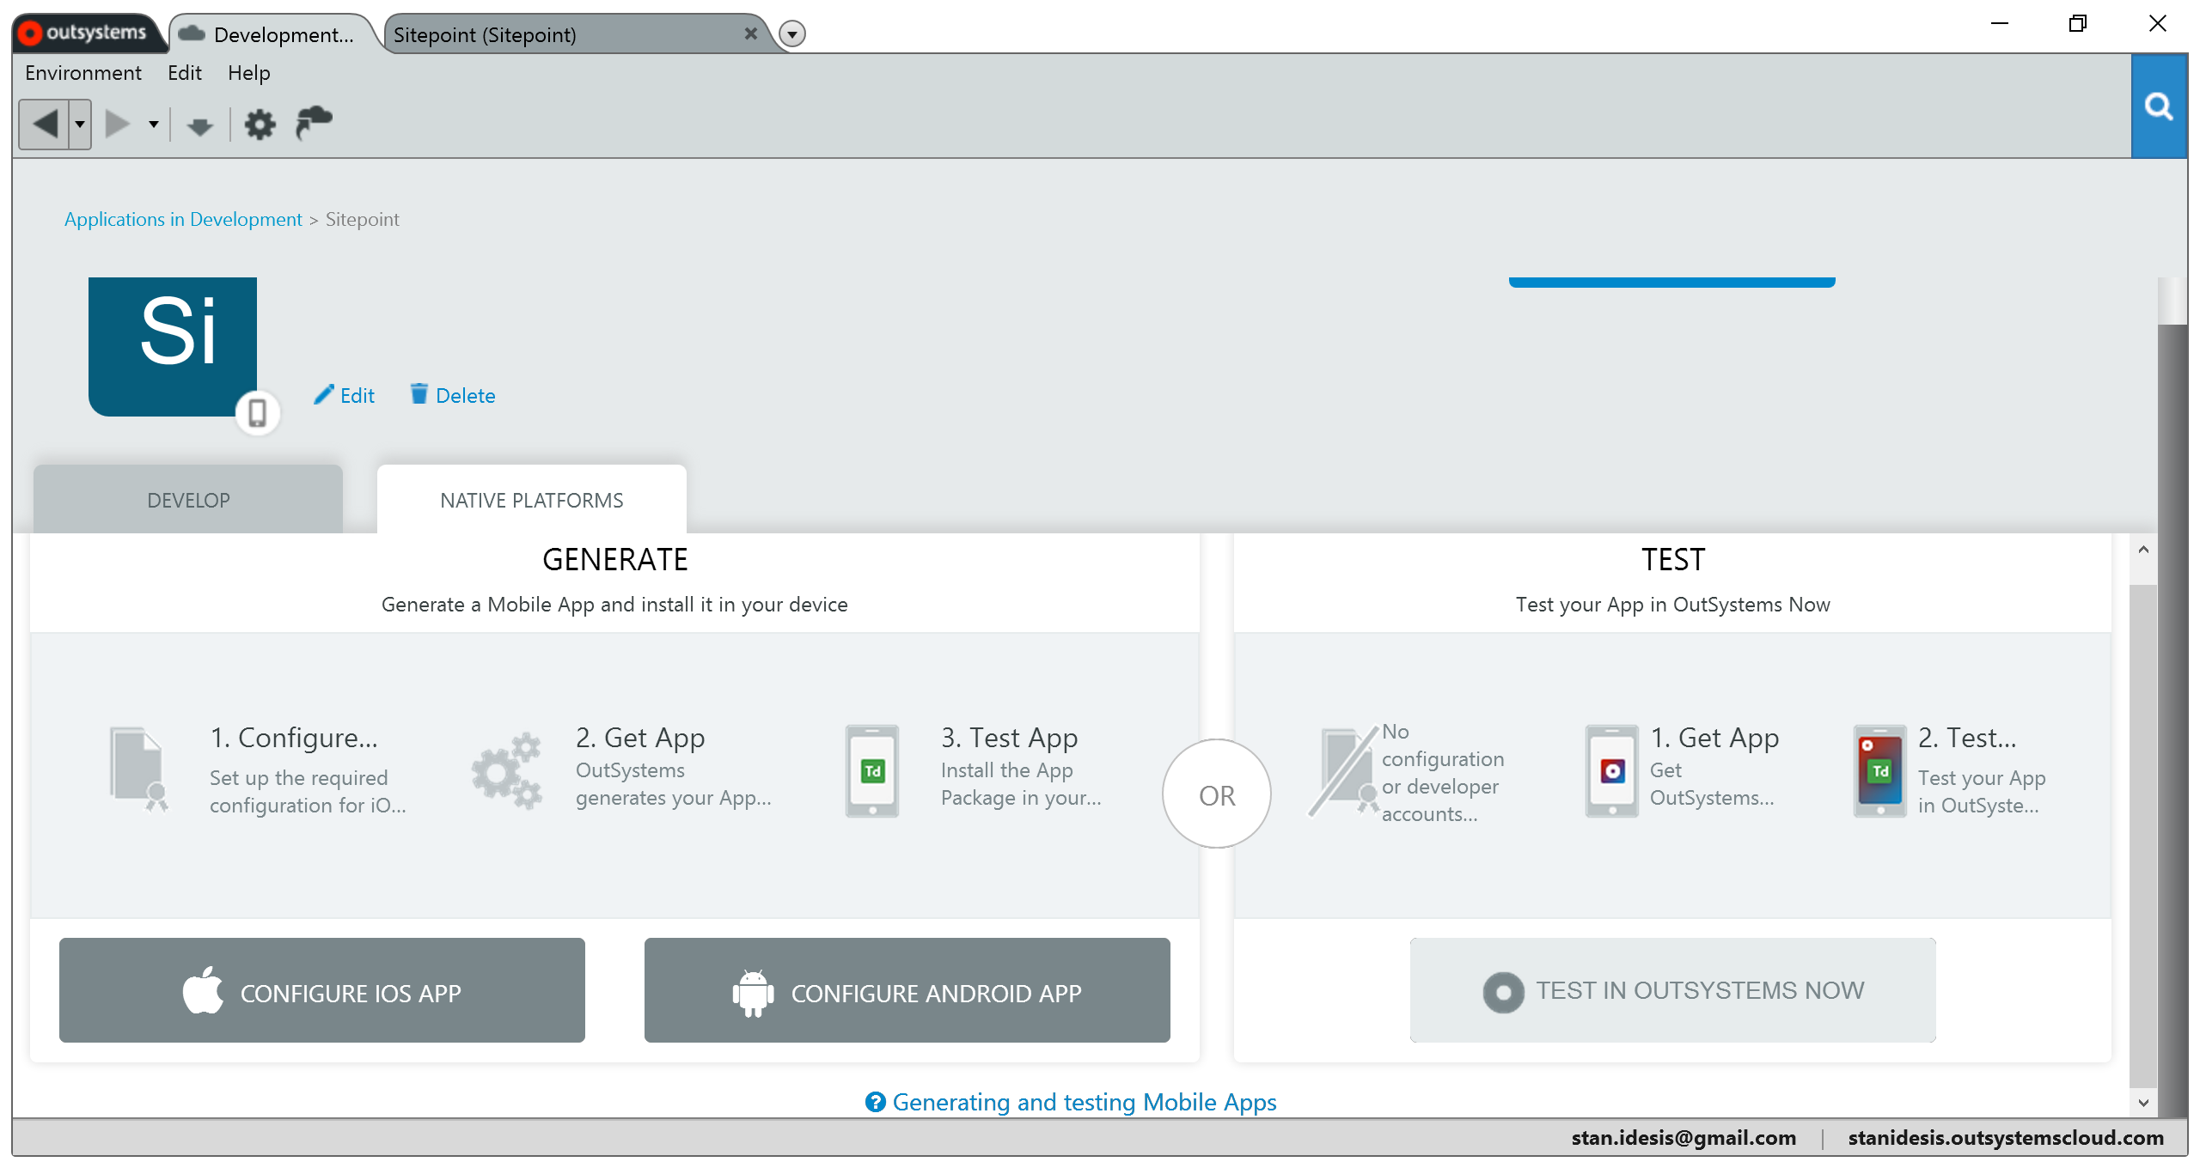Click the forward navigation arrow
The width and height of the screenshot is (2200, 1168).
tap(117, 125)
